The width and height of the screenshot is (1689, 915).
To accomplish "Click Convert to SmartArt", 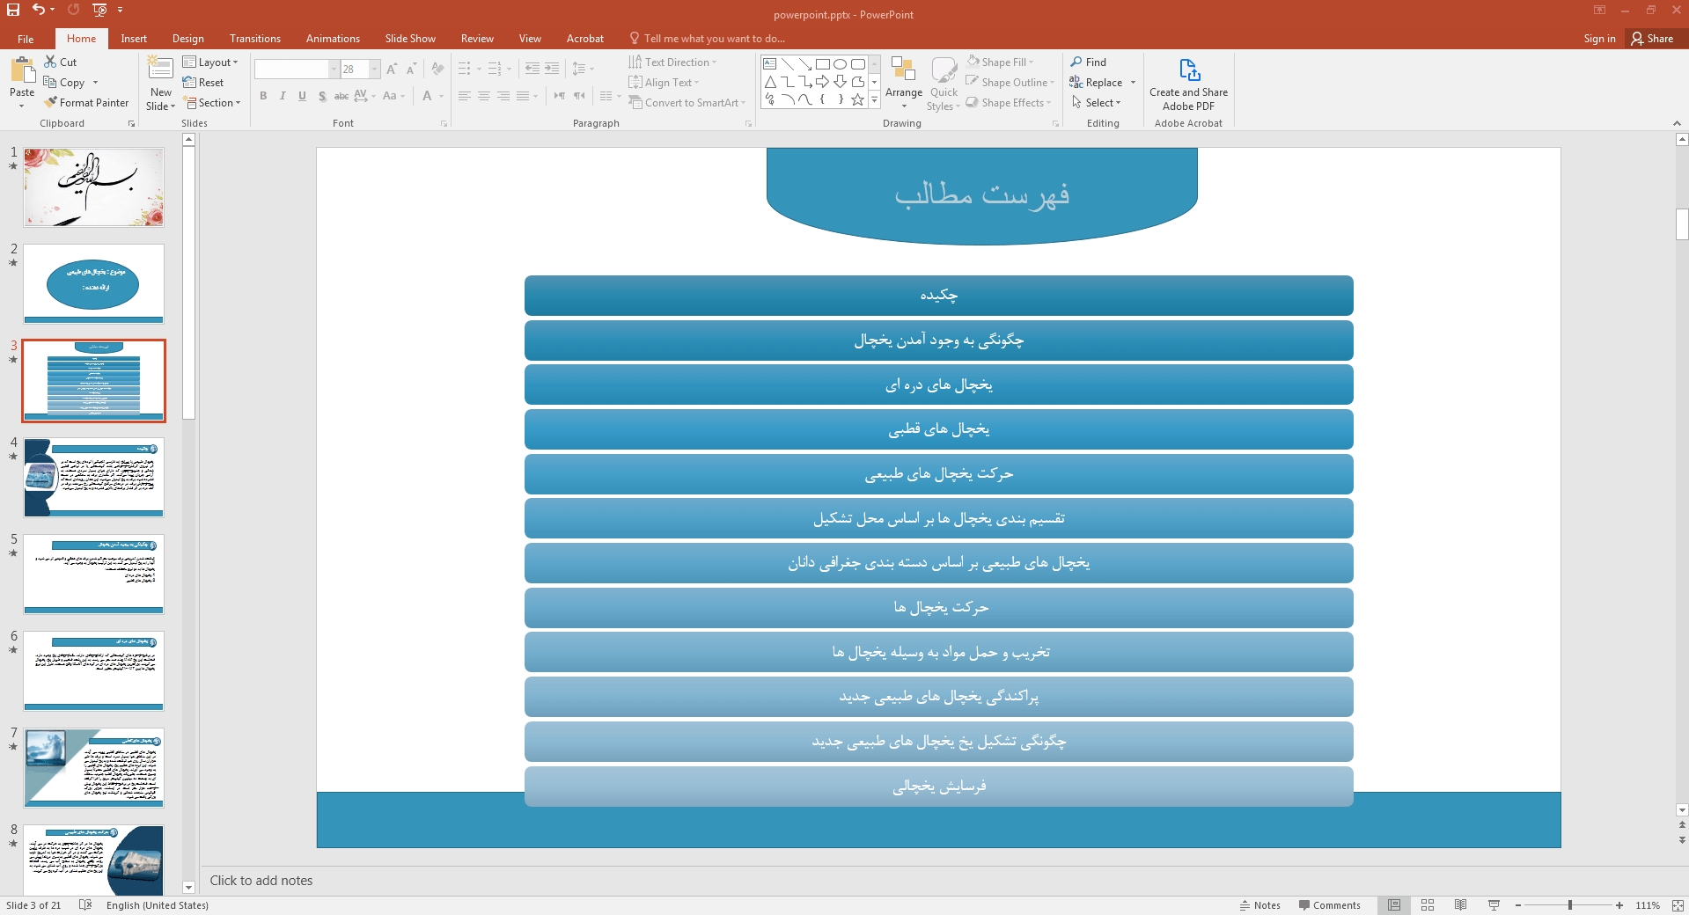I will tap(687, 102).
